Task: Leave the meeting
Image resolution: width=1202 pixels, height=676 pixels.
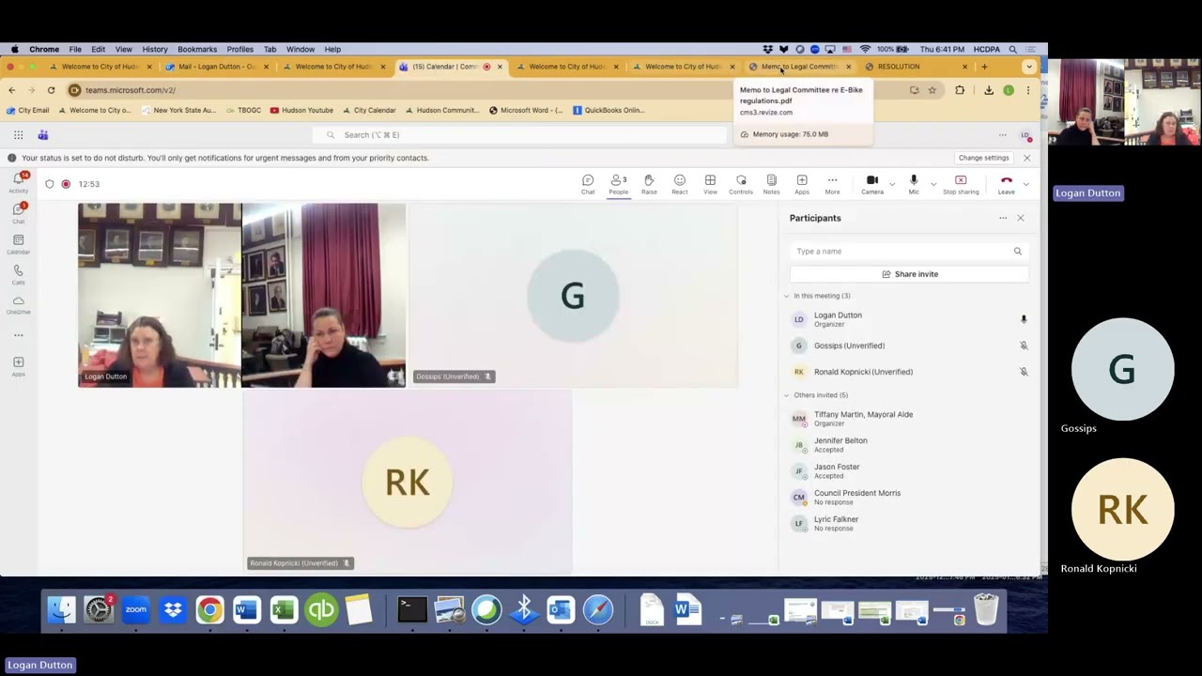Action: [1006, 184]
